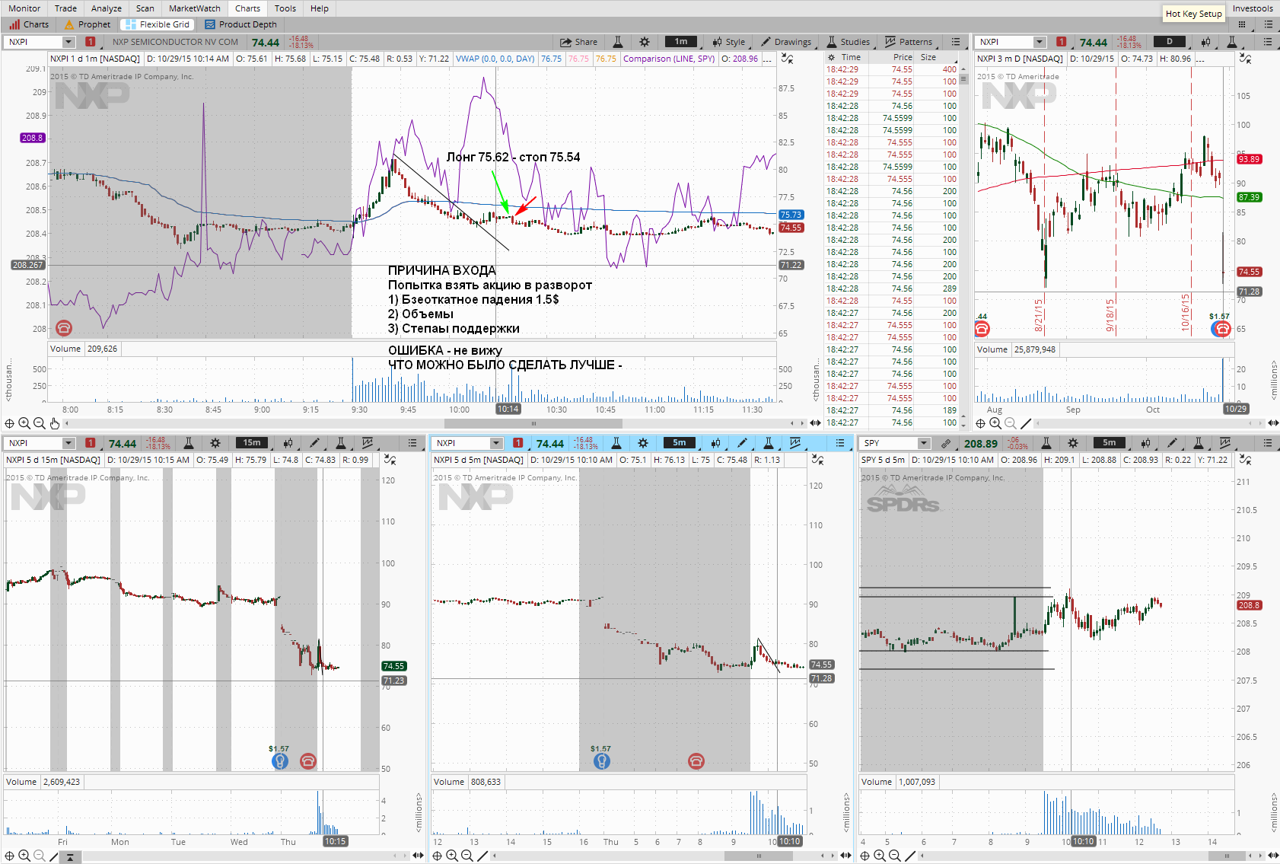
Task: Zoom out on the main chart
Action: tap(40, 423)
